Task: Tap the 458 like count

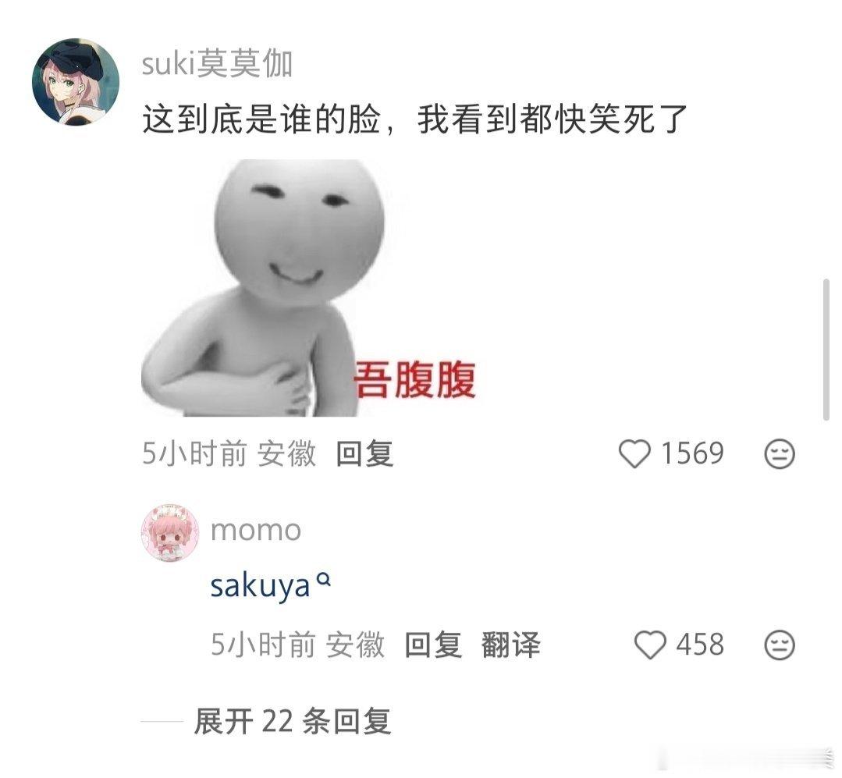Action: click(700, 645)
